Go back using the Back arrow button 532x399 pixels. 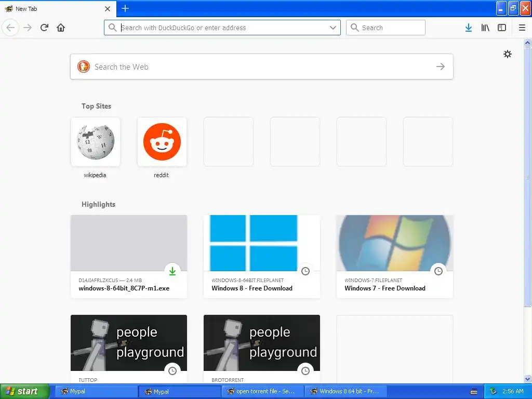pos(10,28)
